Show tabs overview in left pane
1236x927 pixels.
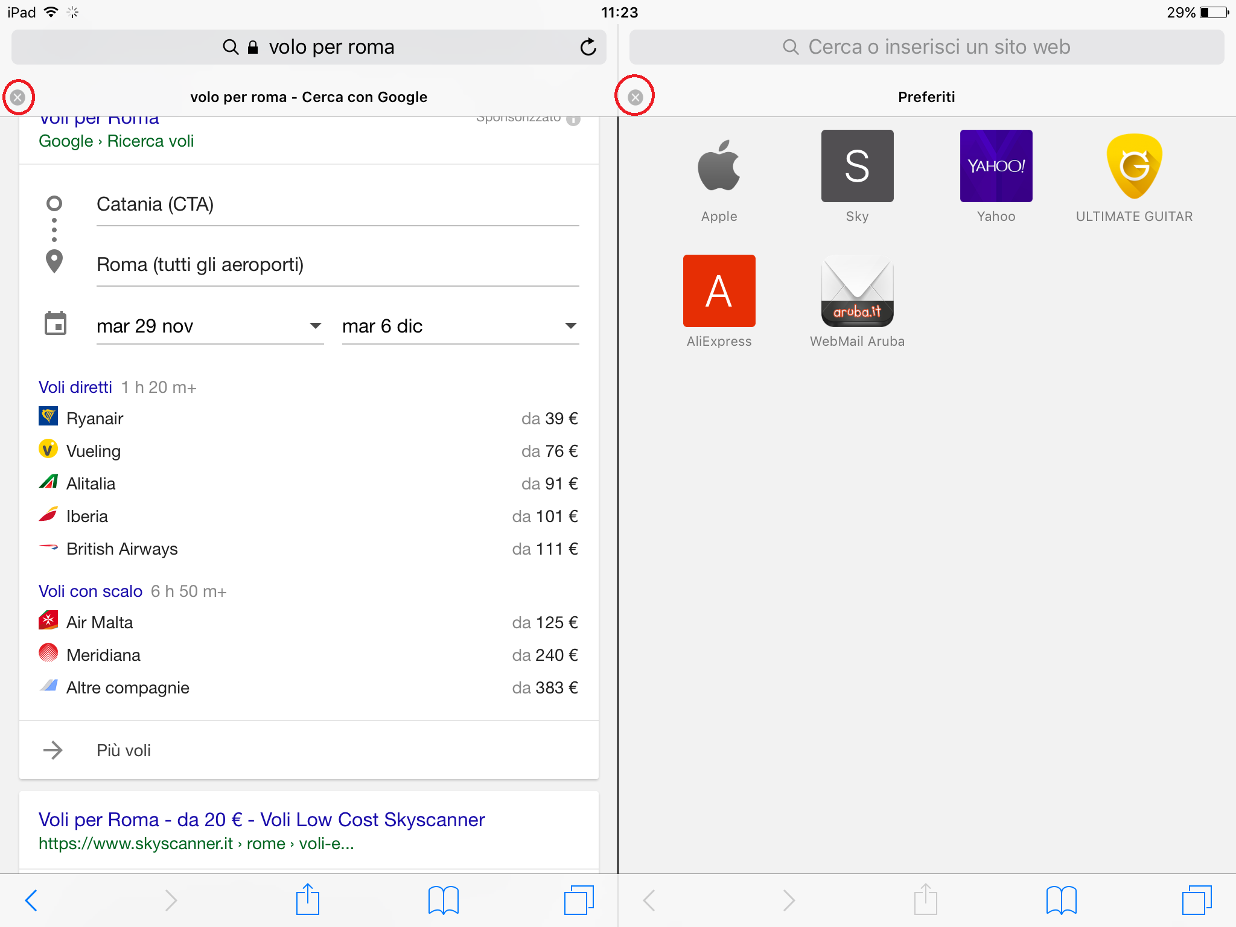tap(579, 900)
